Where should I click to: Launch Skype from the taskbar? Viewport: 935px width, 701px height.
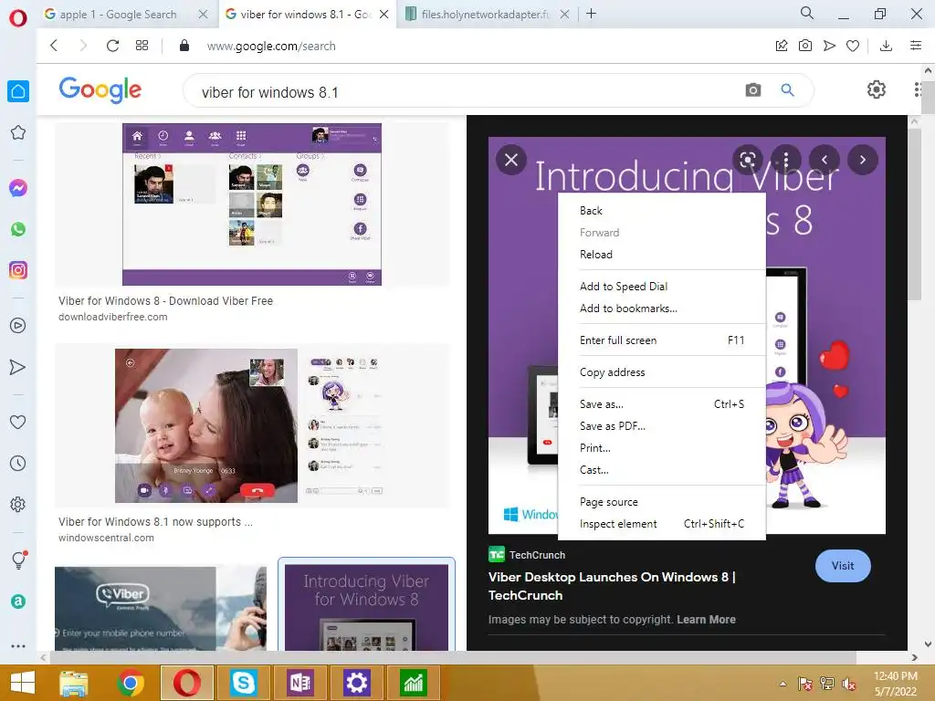coord(243,683)
